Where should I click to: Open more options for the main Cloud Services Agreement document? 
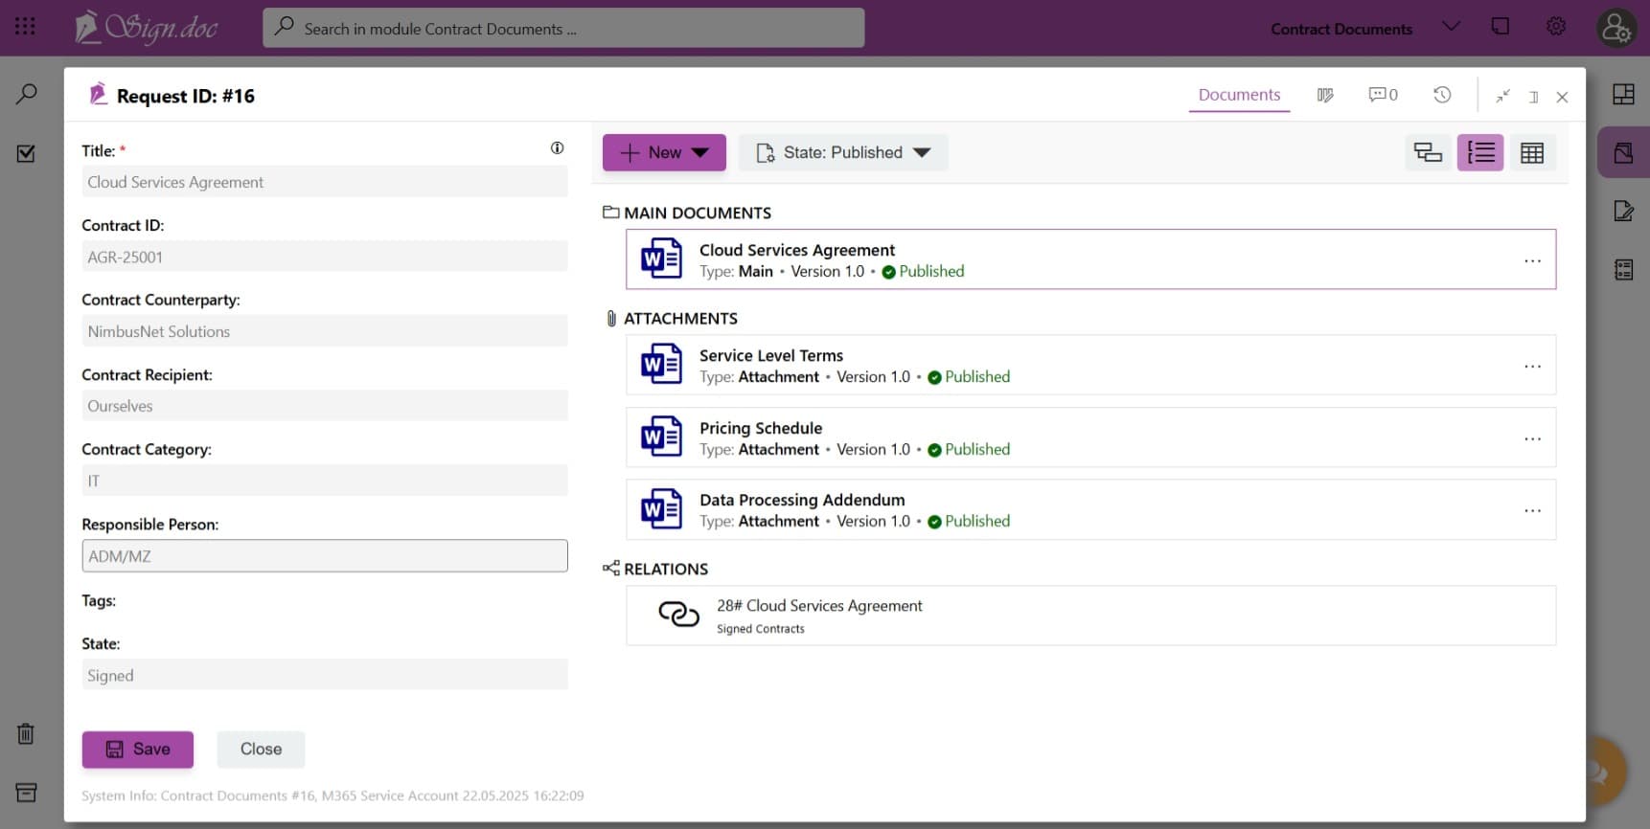coord(1532,260)
